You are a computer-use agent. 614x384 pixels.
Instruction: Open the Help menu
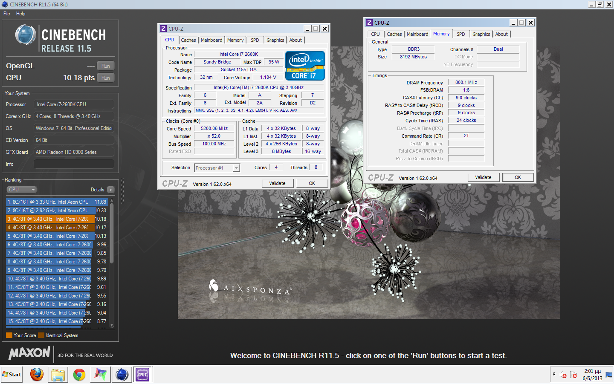click(x=21, y=14)
